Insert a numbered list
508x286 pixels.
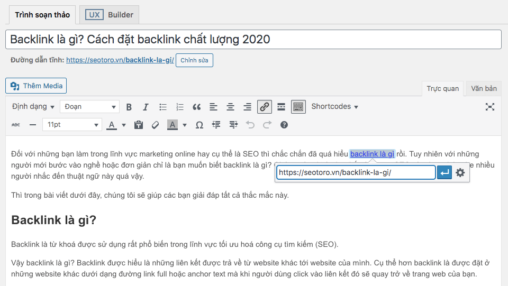tap(179, 107)
